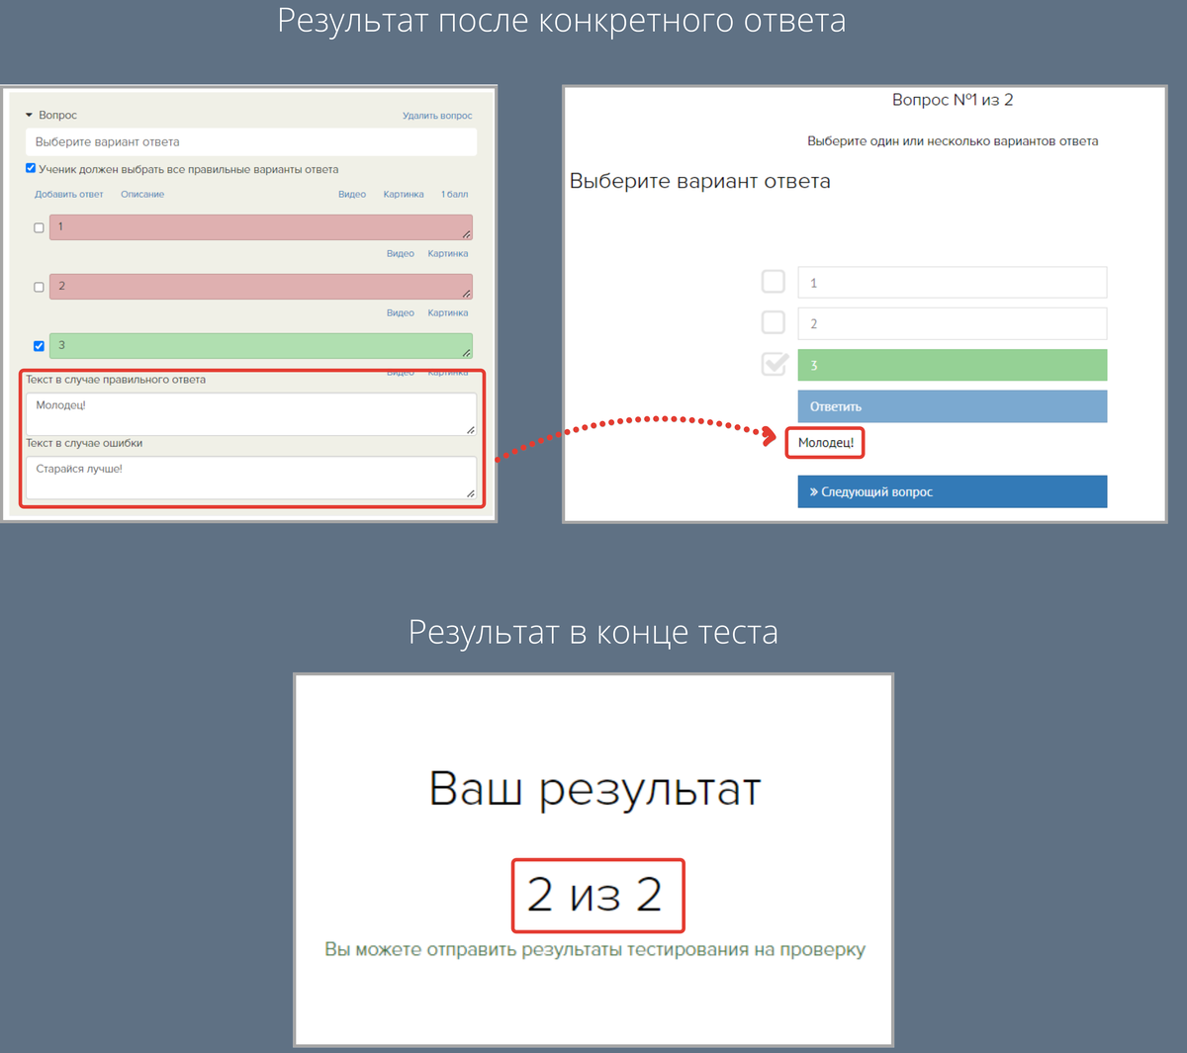The width and height of the screenshot is (1187, 1053).
Task: Click Видео link under answer 1
Action: point(401,253)
